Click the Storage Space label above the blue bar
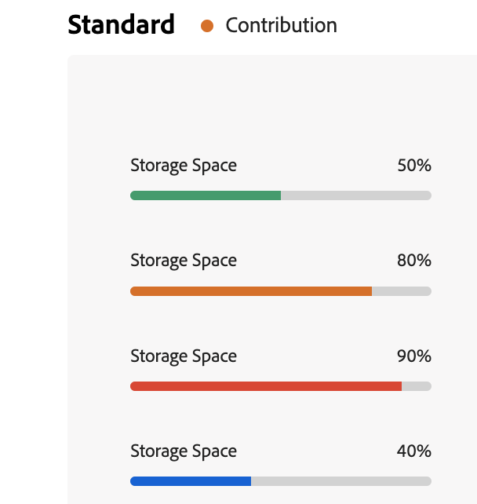This screenshot has height=504, width=477. coord(184,451)
